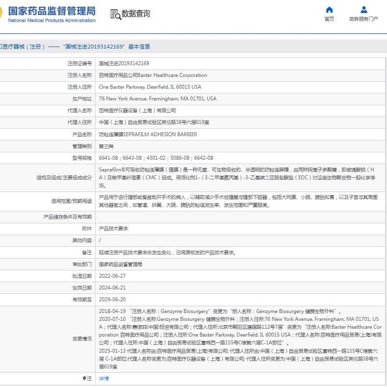387x387 pixels.
Task: Click the 生产地址 field label
Action: tap(82, 99)
